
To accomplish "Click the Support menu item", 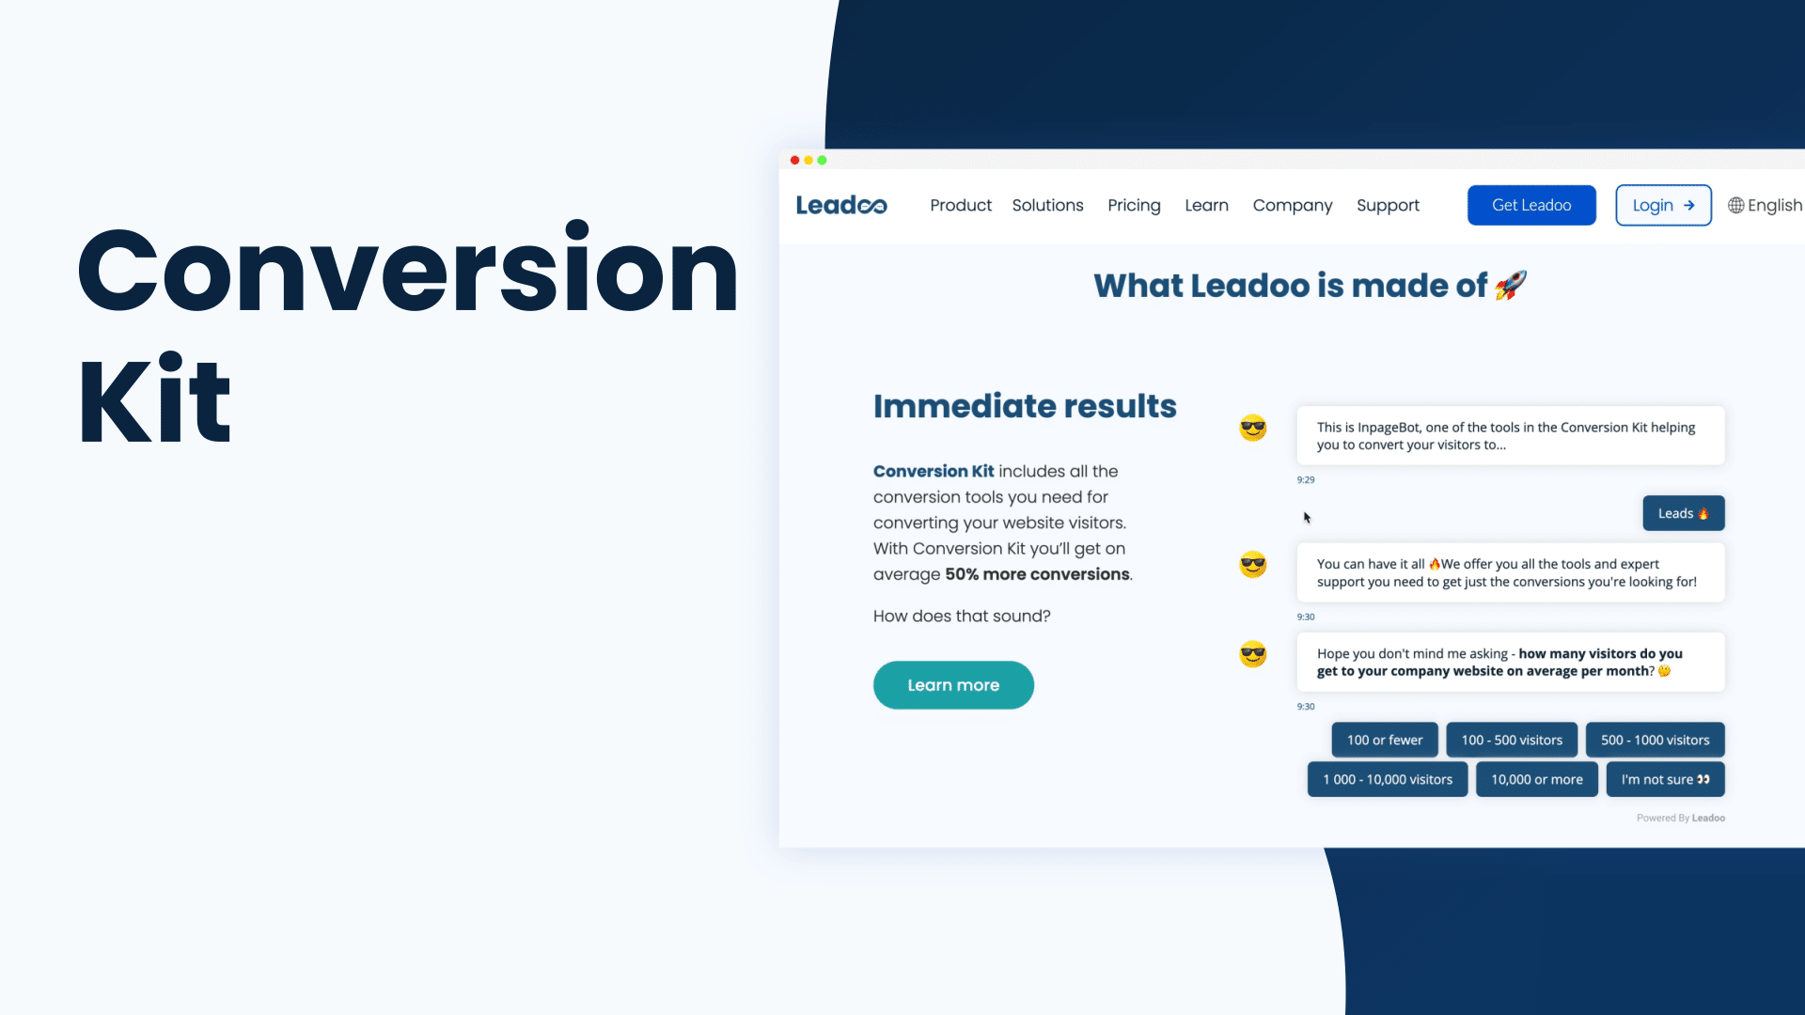I will (x=1388, y=205).
